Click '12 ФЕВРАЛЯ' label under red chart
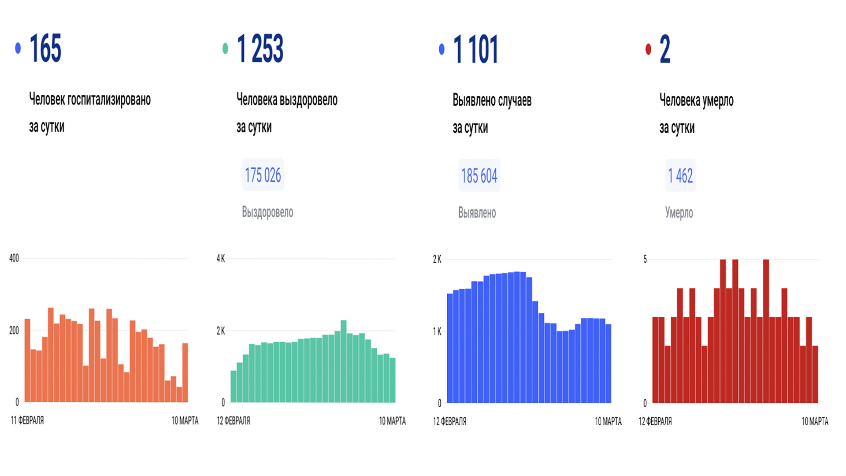Image resolution: width=846 pixels, height=476 pixels. point(656,422)
